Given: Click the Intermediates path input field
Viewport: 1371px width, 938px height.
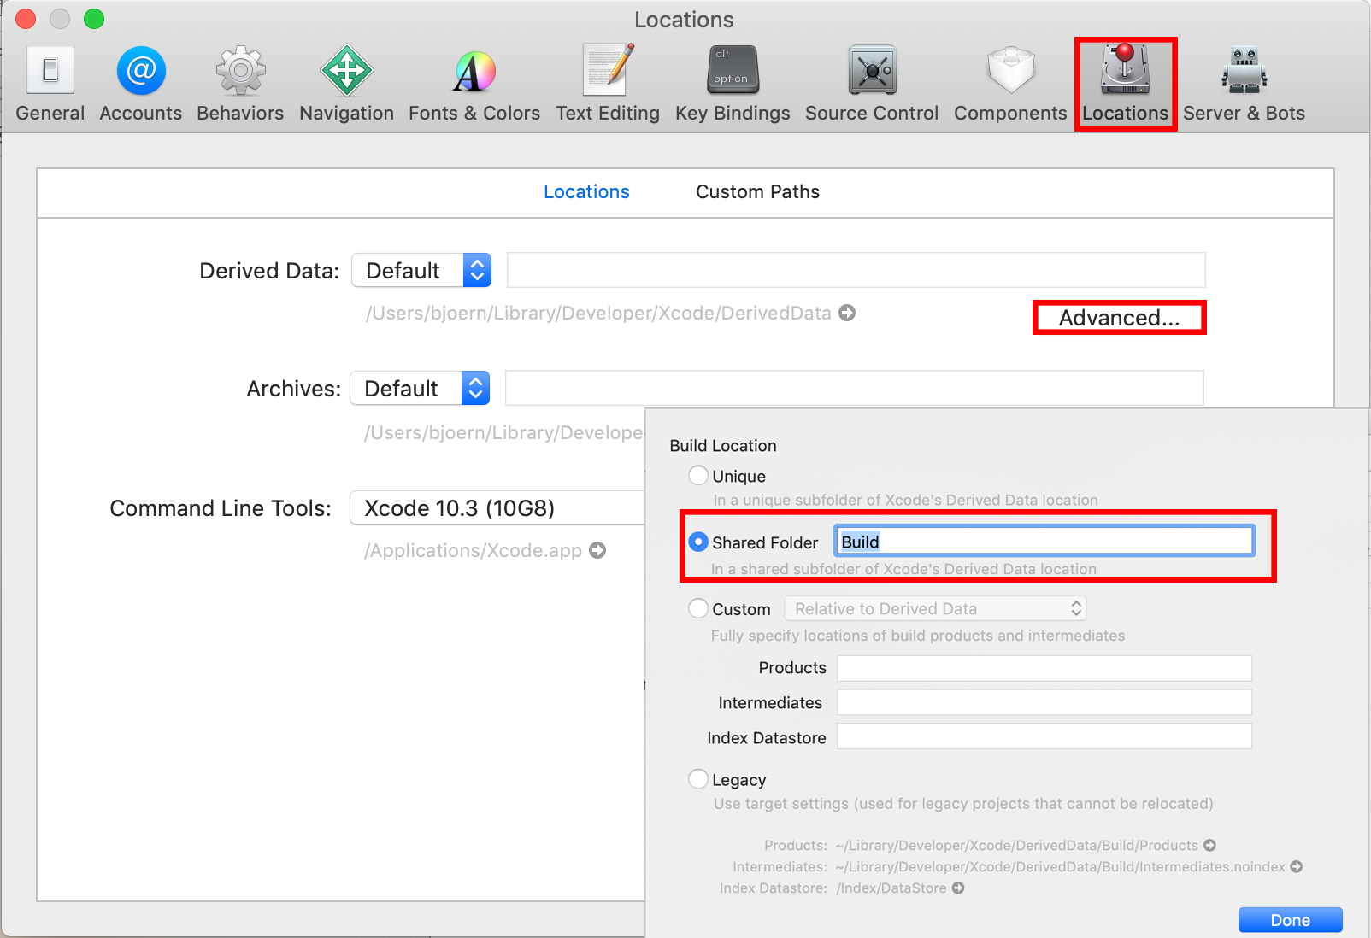Looking at the screenshot, I should point(1043,702).
